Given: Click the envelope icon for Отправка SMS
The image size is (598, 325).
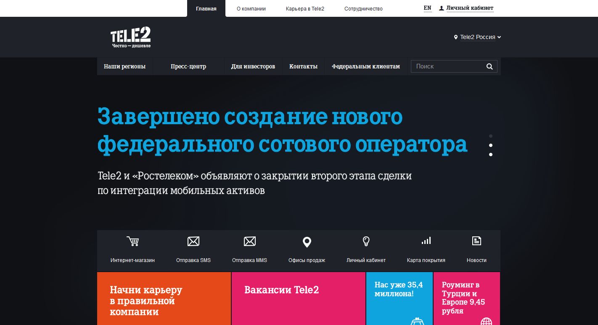Looking at the screenshot, I should pos(193,241).
